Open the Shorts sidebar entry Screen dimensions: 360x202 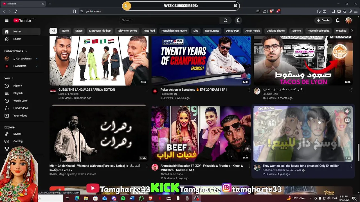tap(22, 39)
